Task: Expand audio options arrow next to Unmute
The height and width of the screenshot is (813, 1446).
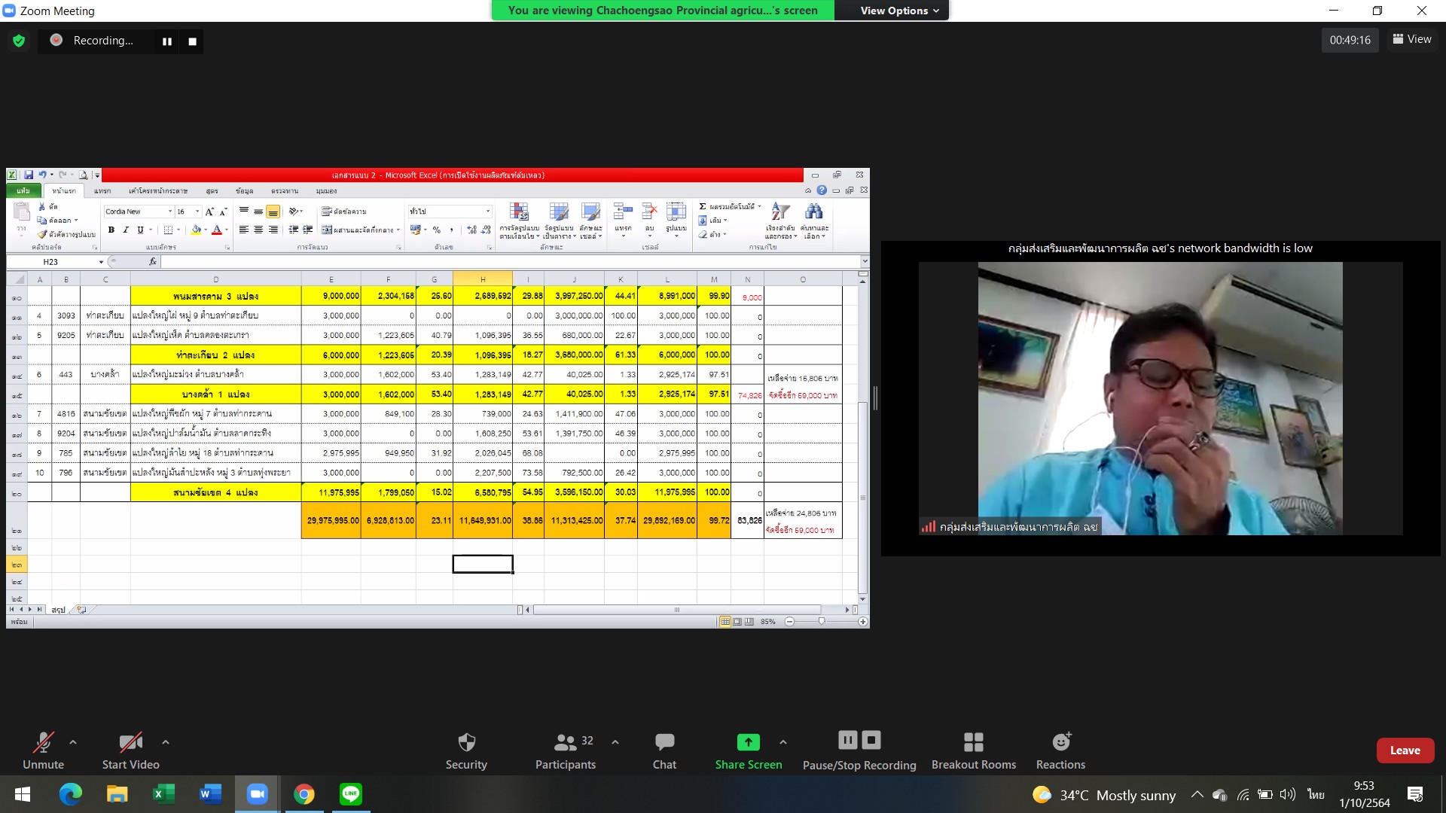Action: [x=73, y=742]
